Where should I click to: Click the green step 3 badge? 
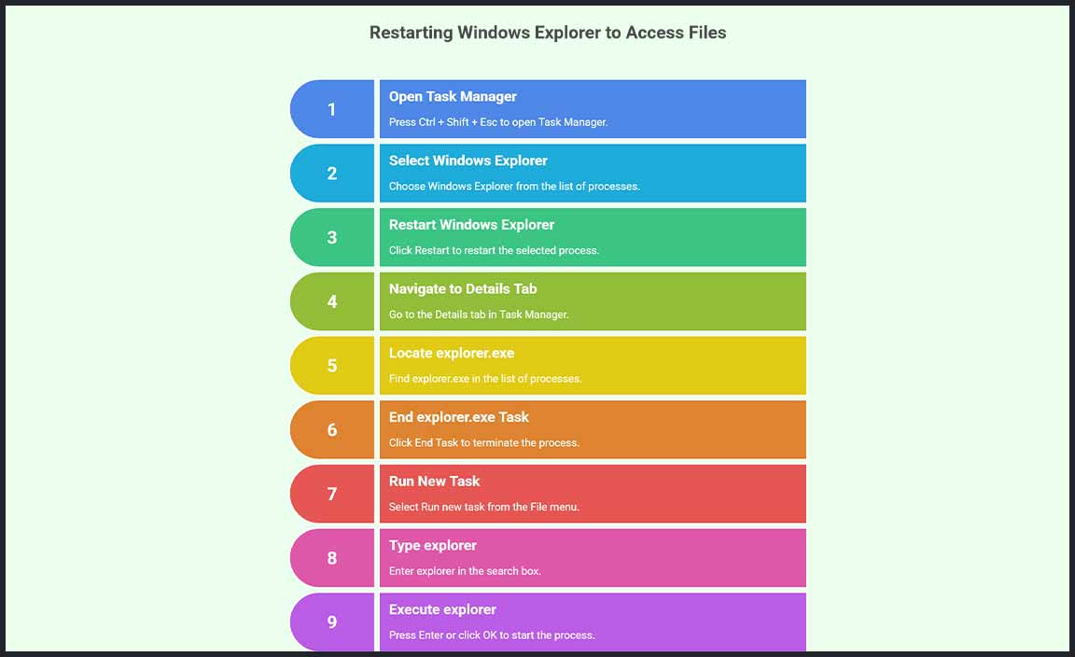coord(332,237)
